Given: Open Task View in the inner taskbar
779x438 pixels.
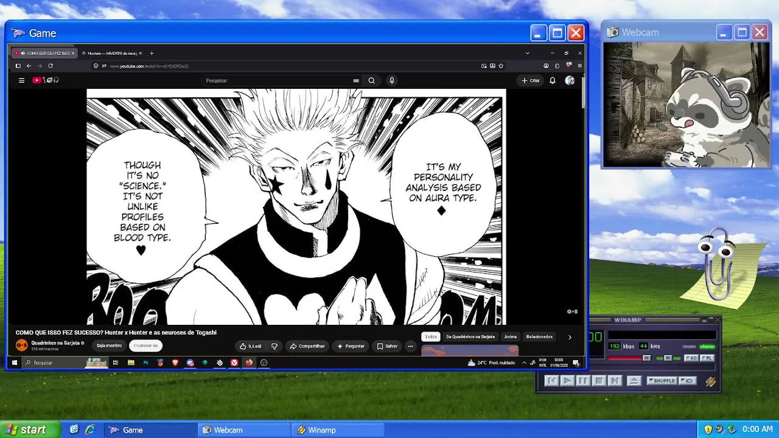Looking at the screenshot, I should point(116,363).
